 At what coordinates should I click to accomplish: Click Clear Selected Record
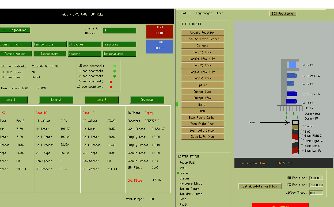(203, 39)
